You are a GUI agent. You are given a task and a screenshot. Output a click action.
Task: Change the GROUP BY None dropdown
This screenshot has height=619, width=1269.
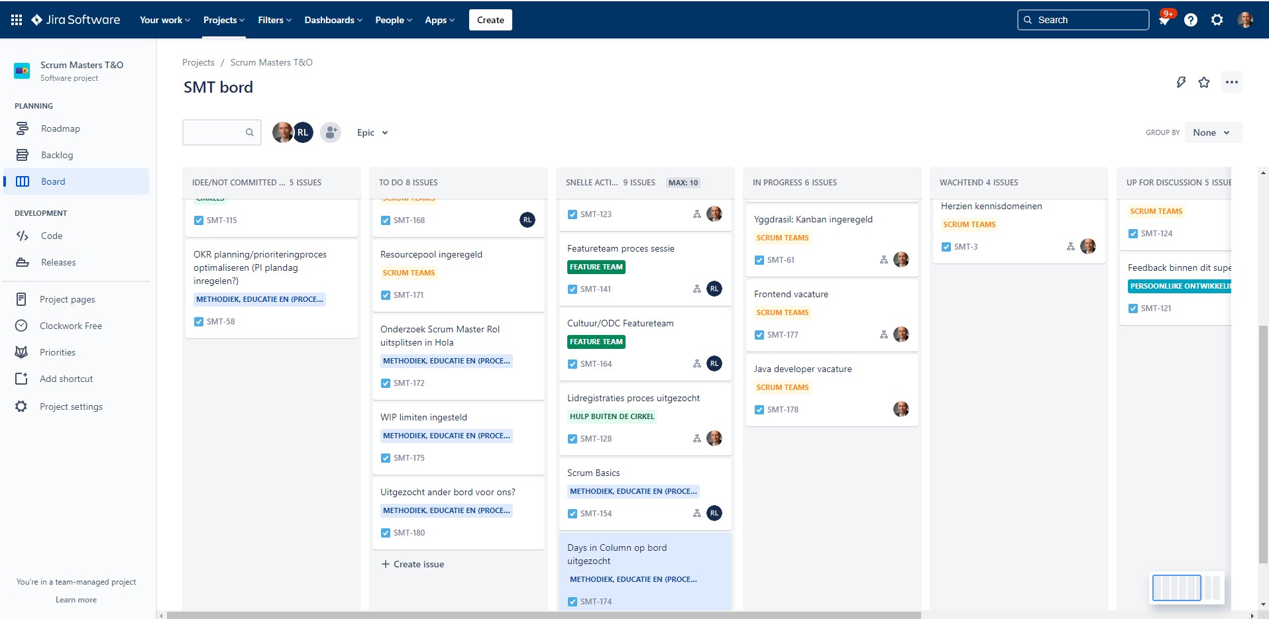pyautogui.click(x=1211, y=132)
